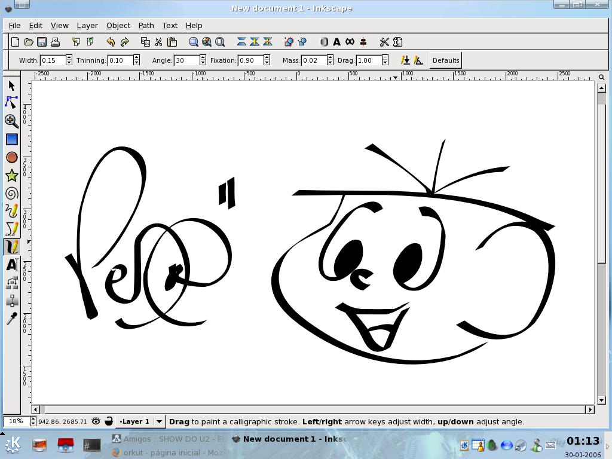Click the Undo arrow icon

click(111, 42)
